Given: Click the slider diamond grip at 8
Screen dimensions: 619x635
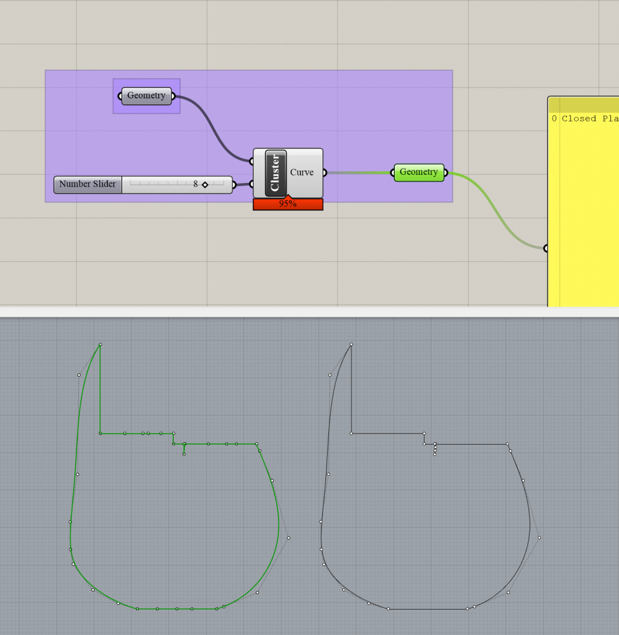Looking at the screenshot, I should click(205, 185).
